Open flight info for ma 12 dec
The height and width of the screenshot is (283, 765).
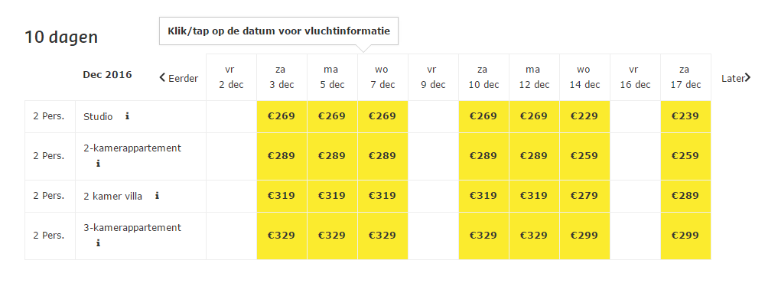(534, 77)
